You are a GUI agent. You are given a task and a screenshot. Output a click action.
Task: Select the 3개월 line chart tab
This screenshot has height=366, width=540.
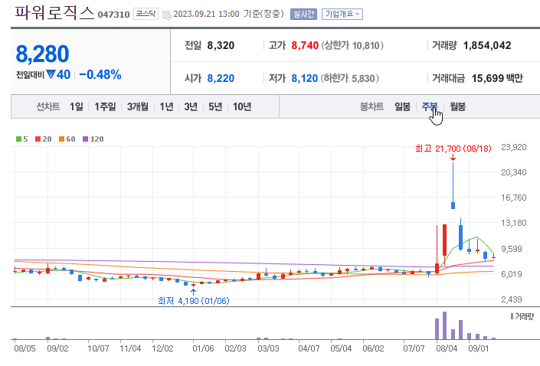click(137, 106)
